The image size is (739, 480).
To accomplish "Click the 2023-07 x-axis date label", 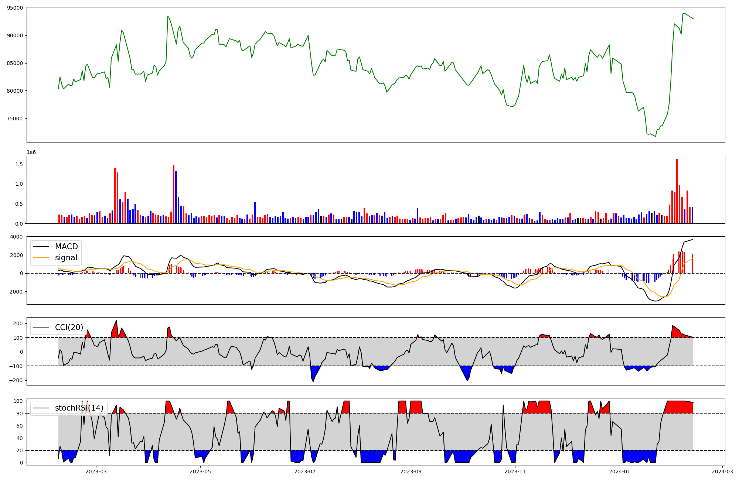I will (x=305, y=472).
